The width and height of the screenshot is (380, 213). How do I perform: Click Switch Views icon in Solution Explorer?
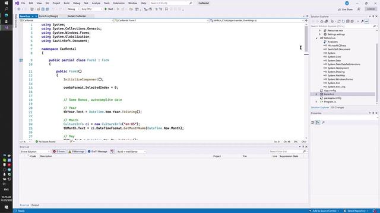326,21
